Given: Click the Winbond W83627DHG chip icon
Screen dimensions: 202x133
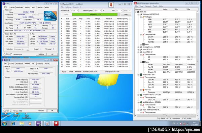Looking at the screenshot, I should tap(141, 14).
